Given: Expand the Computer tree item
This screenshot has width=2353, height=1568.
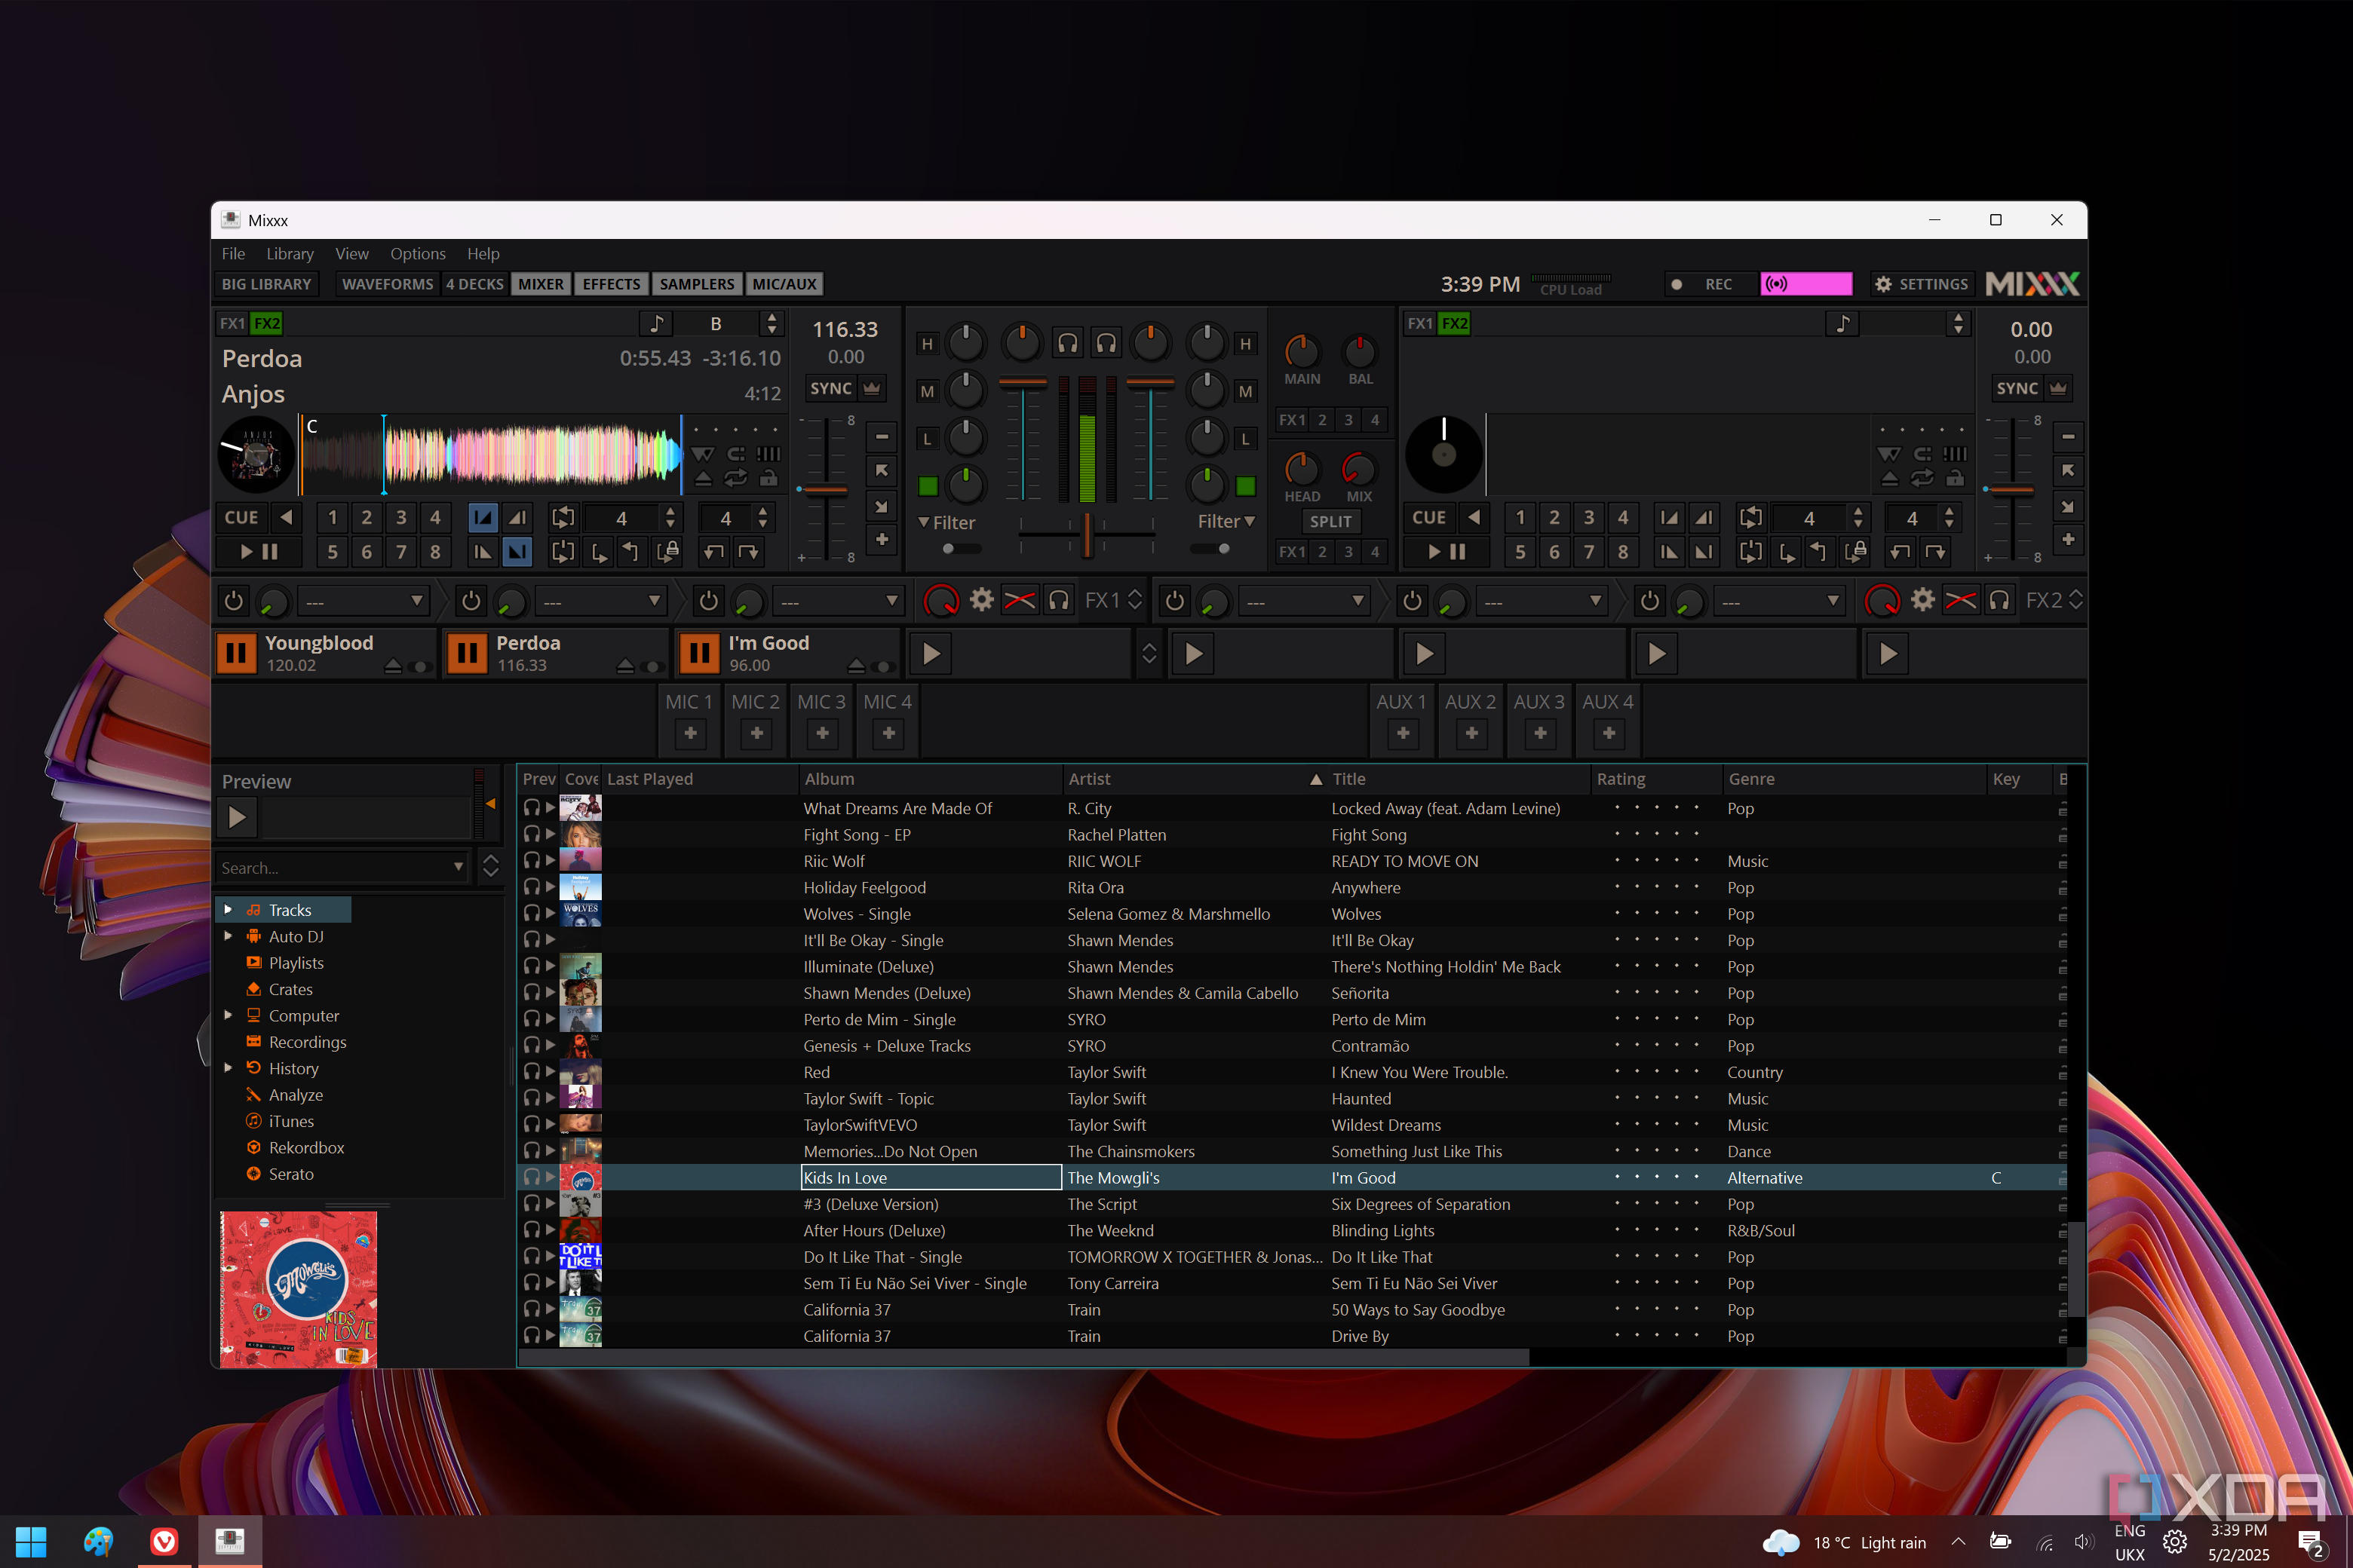Looking at the screenshot, I should 228,1015.
